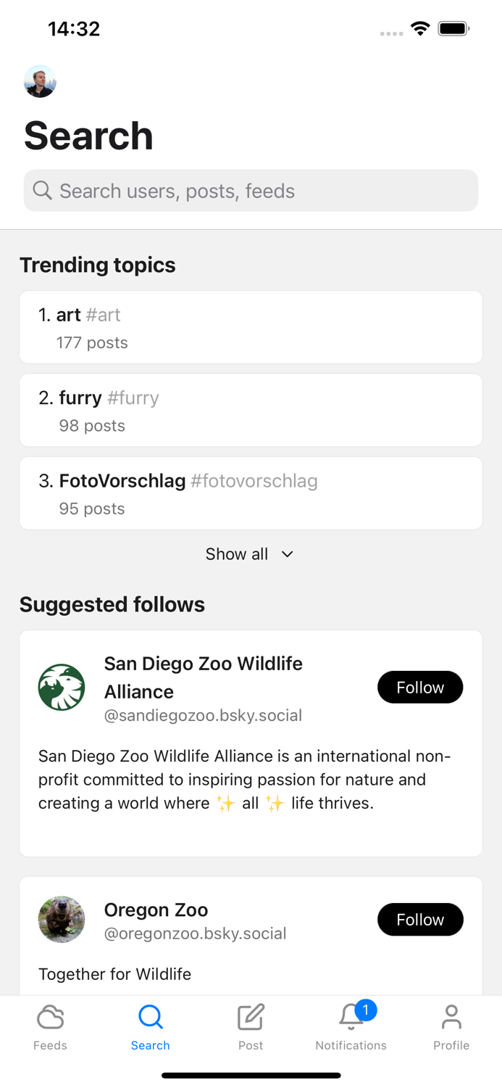Open the Post compose icon
Viewport: 502px width, 1088px height.
click(251, 1018)
